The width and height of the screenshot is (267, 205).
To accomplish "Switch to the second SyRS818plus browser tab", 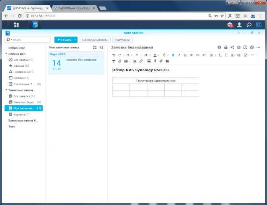I will click(x=74, y=8).
